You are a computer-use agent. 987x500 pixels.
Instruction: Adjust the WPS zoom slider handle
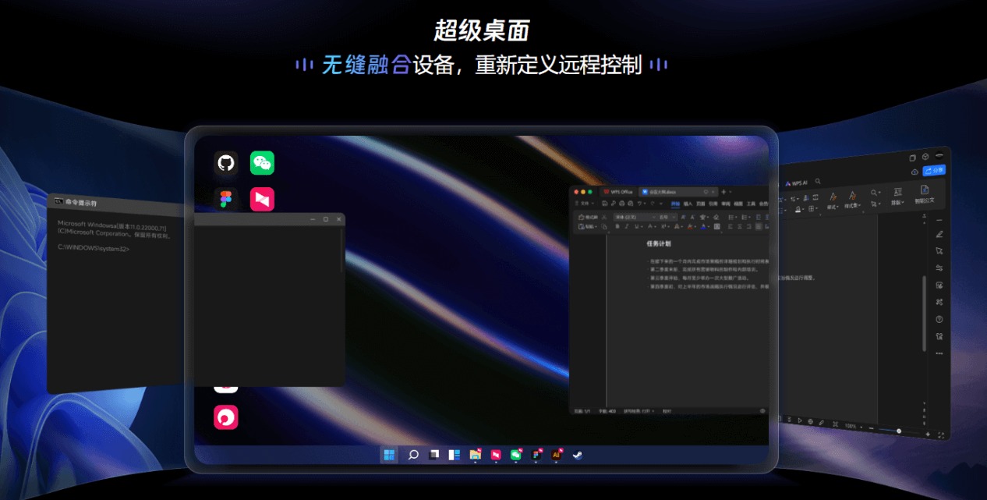899,431
